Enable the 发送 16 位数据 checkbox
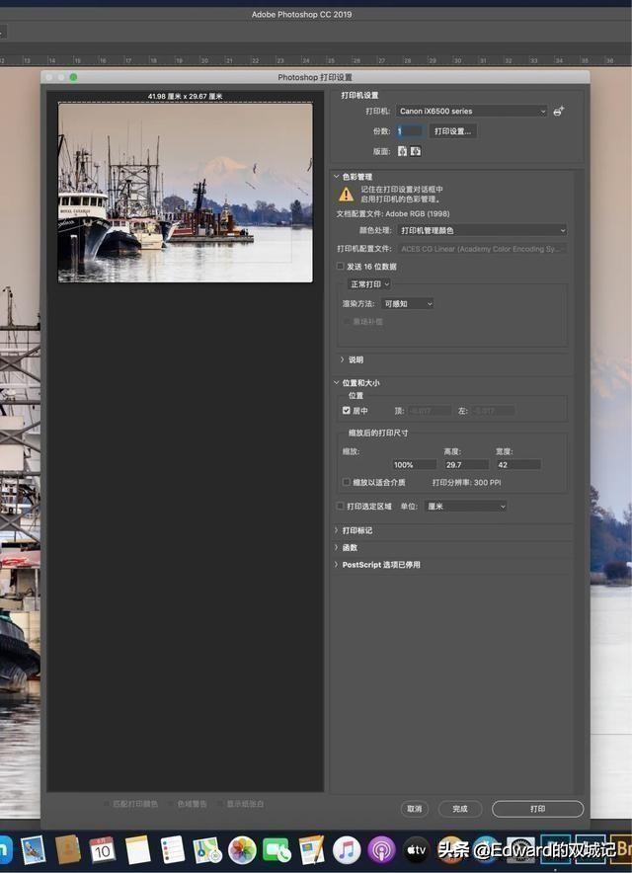The image size is (632, 873). pos(341,266)
